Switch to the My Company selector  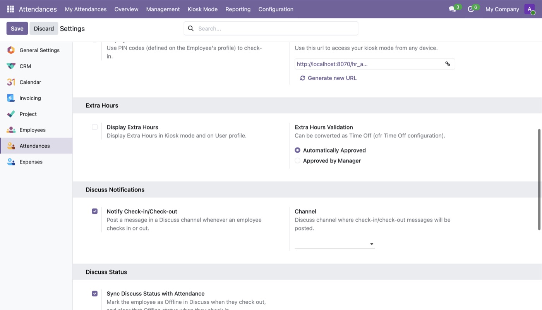(x=502, y=9)
